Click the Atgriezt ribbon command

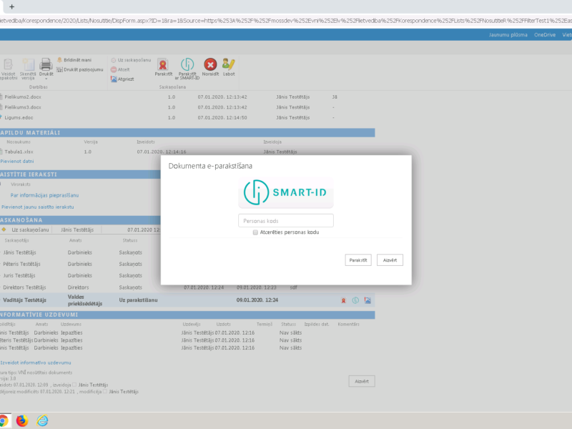tap(122, 79)
